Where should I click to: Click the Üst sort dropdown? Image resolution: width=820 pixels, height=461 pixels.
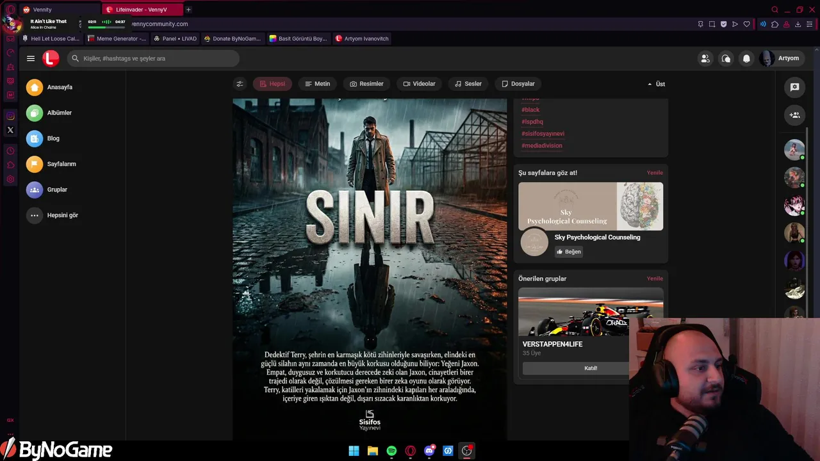[x=656, y=84]
